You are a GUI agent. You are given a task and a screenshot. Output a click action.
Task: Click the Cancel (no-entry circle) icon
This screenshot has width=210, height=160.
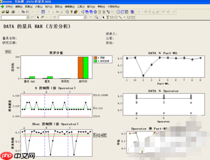(x=67, y=12)
